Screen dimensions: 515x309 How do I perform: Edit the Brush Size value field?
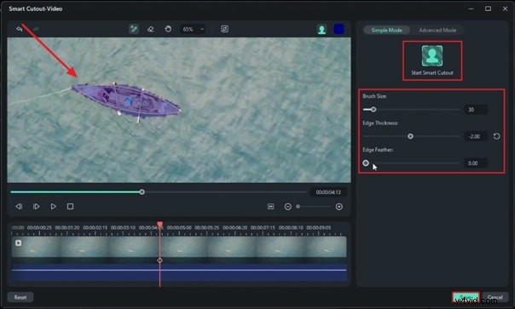pyautogui.click(x=476, y=110)
